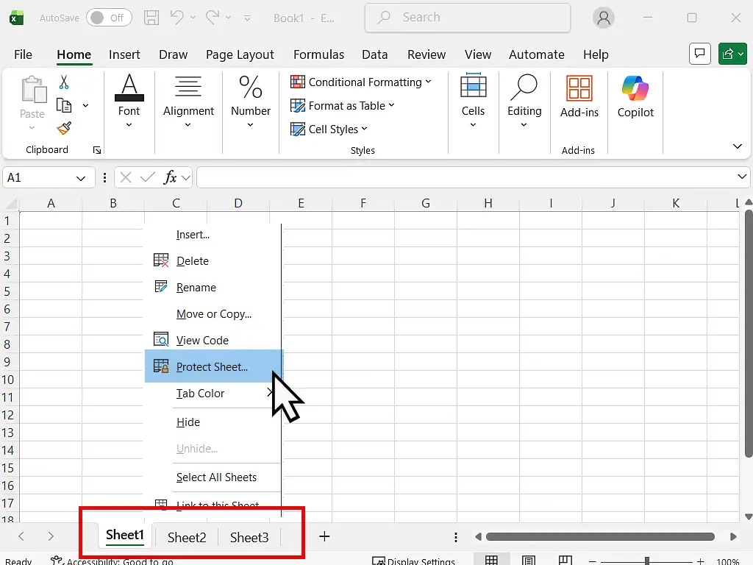
Task: Click the Copy icon in Clipboard group
Action: click(63, 103)
